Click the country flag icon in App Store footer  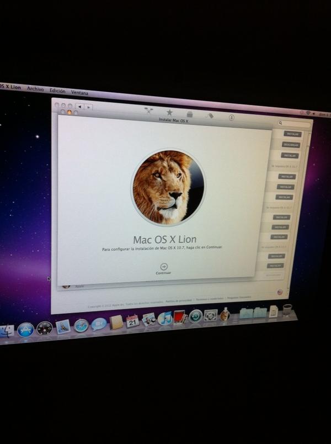(x=280, y=292)
